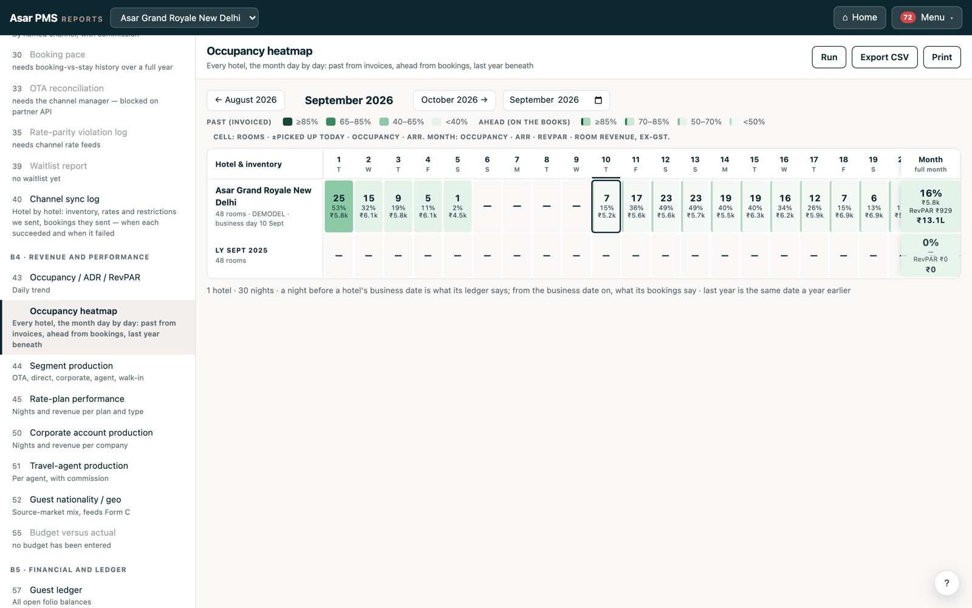Viewport: 972px width, 608px height.
Task: Advance to October 2026
Action: pos(454,100)
